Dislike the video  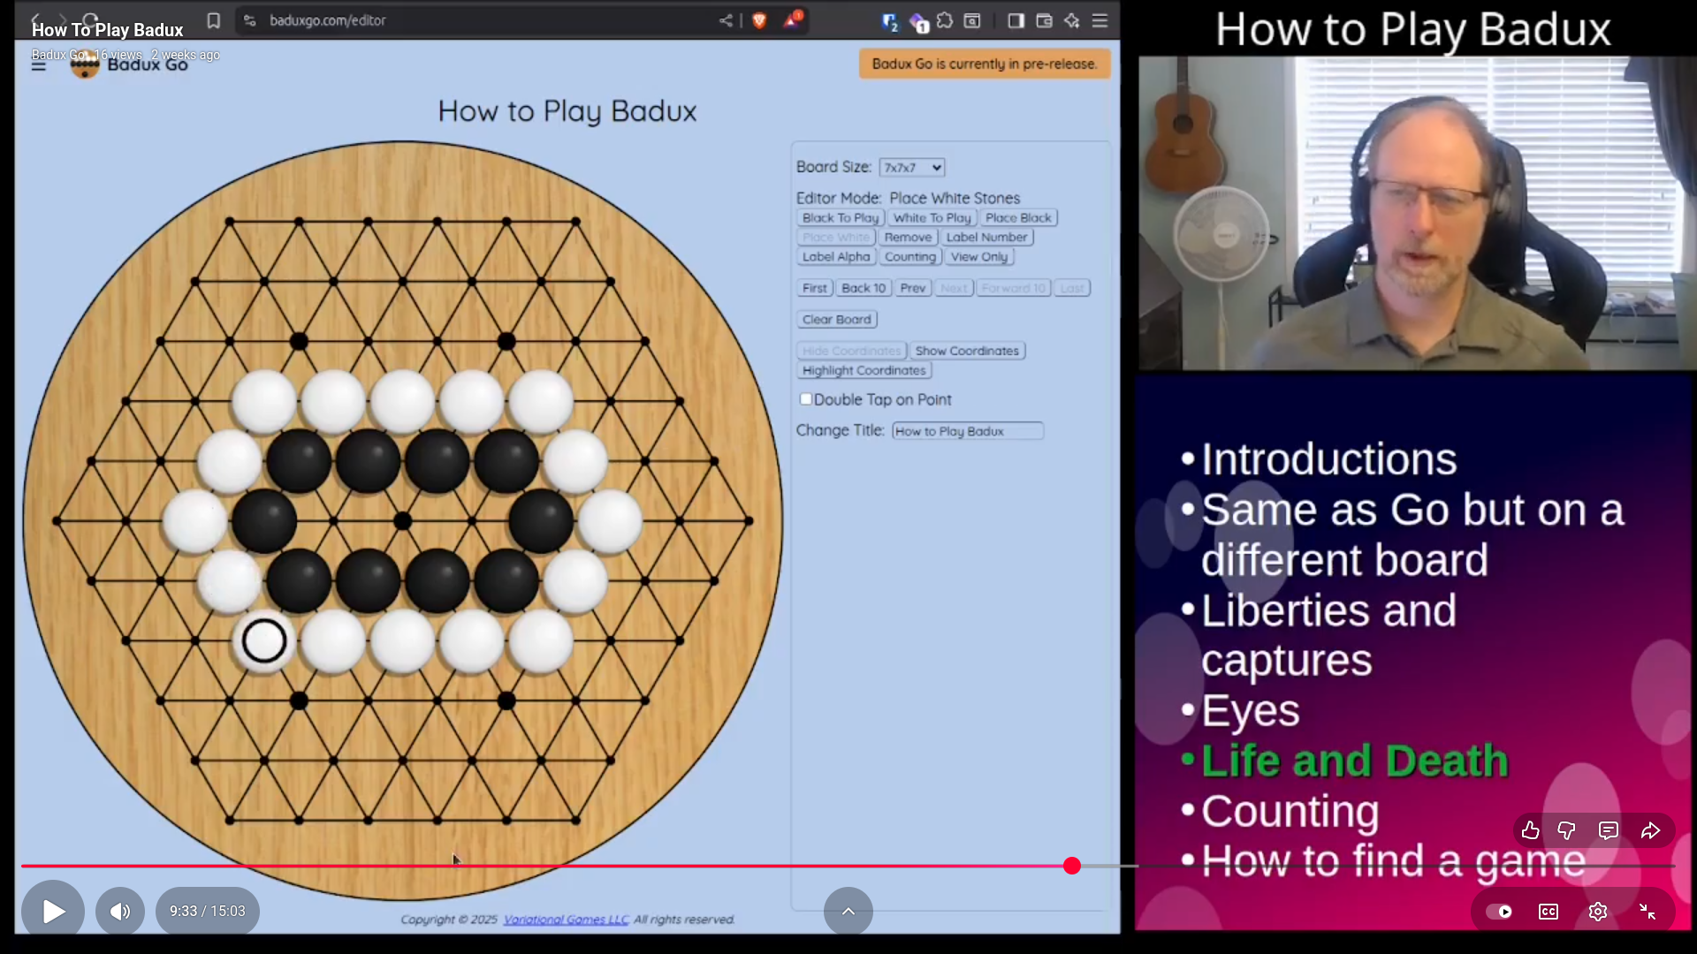coord(1566,830)
